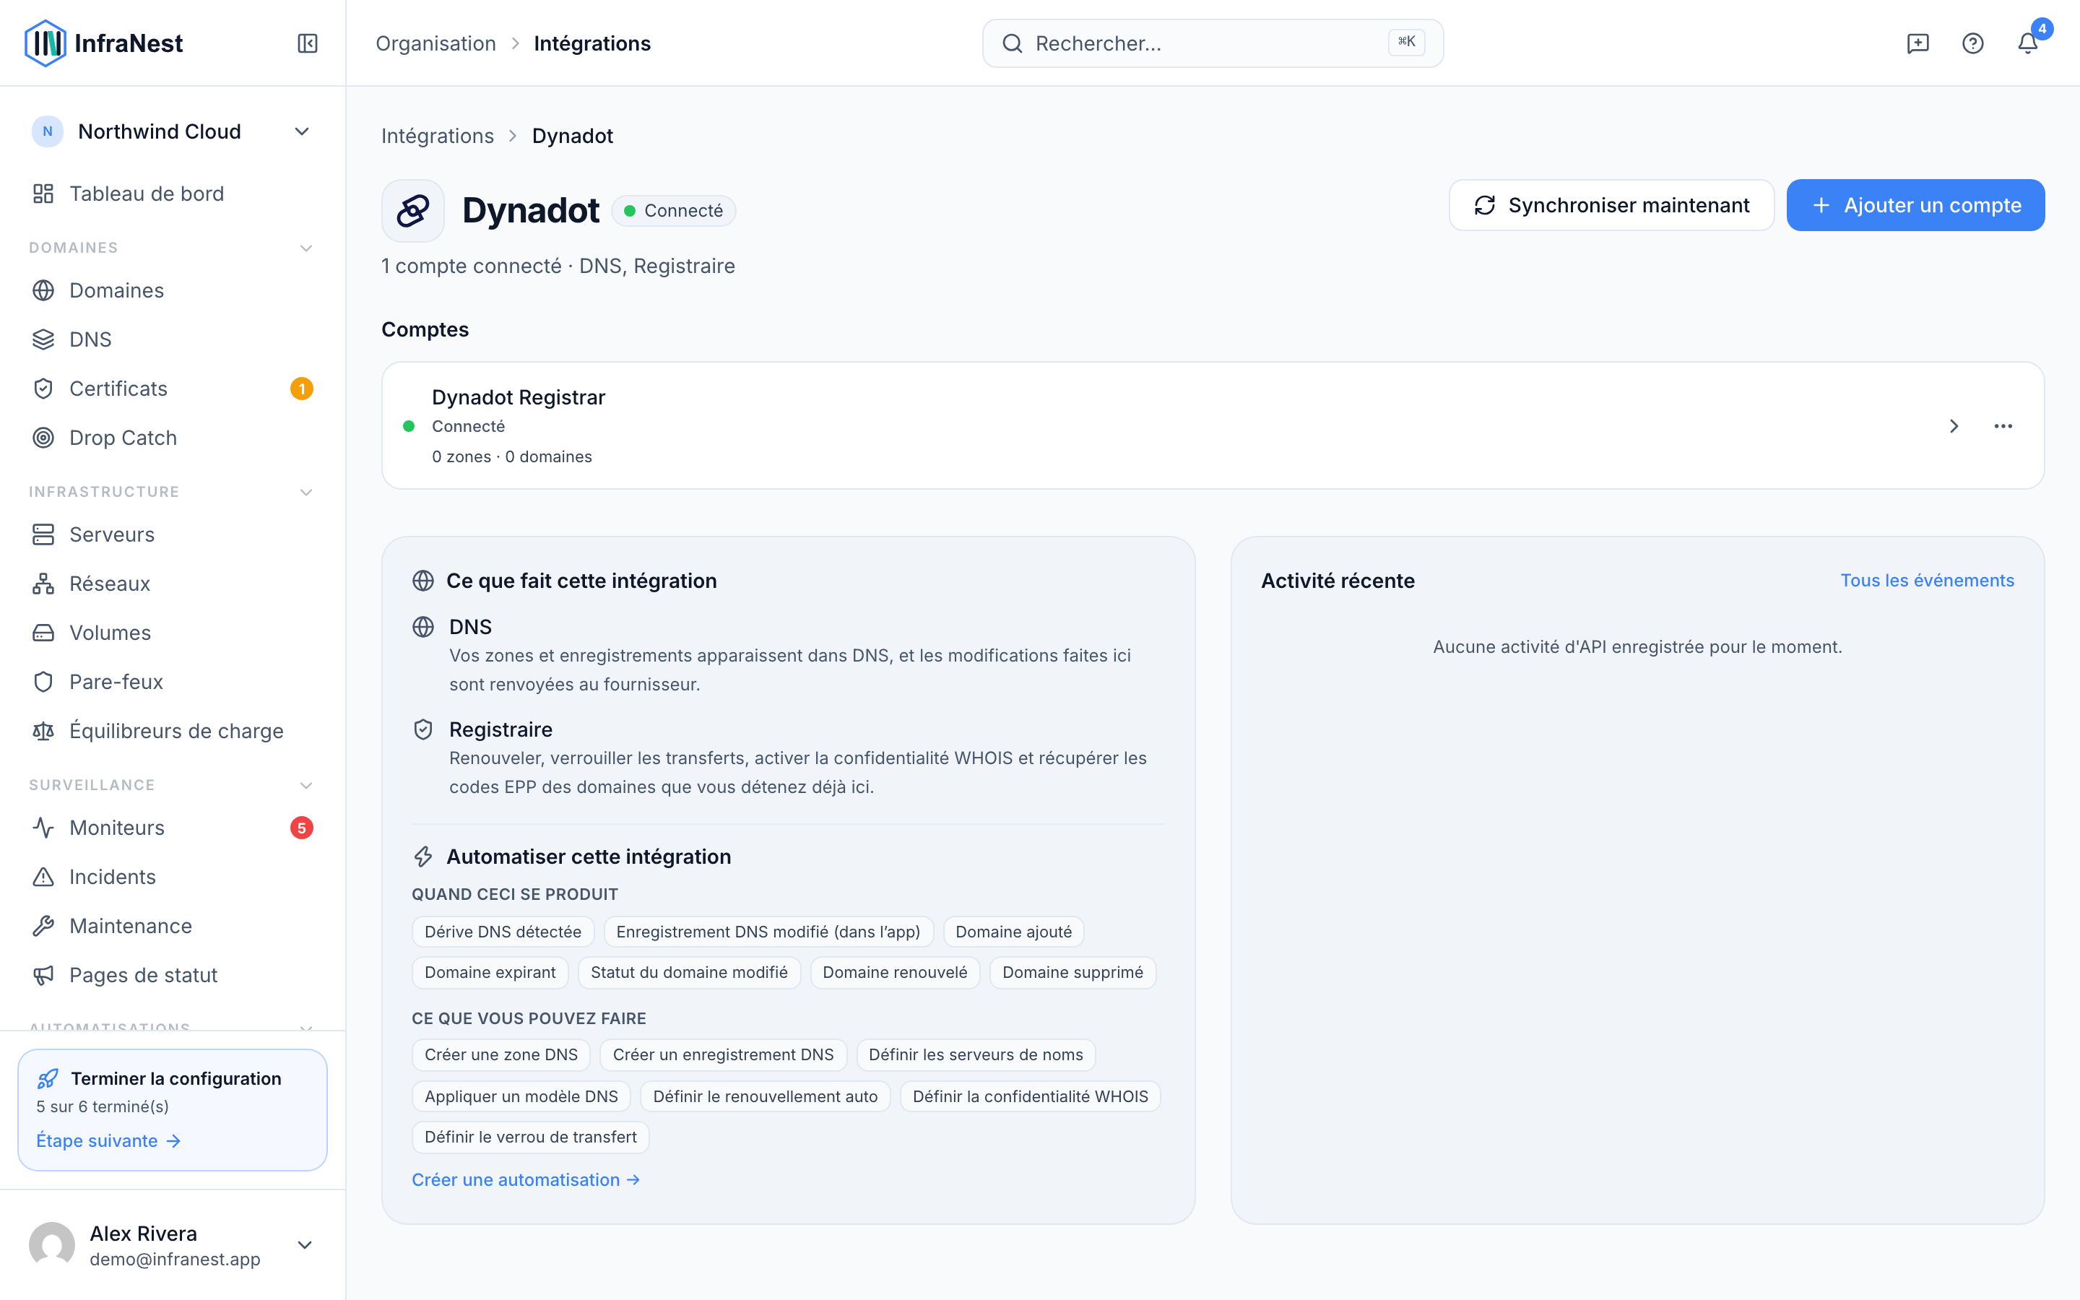Collapse the SURVEILLANCE section
The height and width of the screenshot is (1300, 2080).
tap(306, 785)
